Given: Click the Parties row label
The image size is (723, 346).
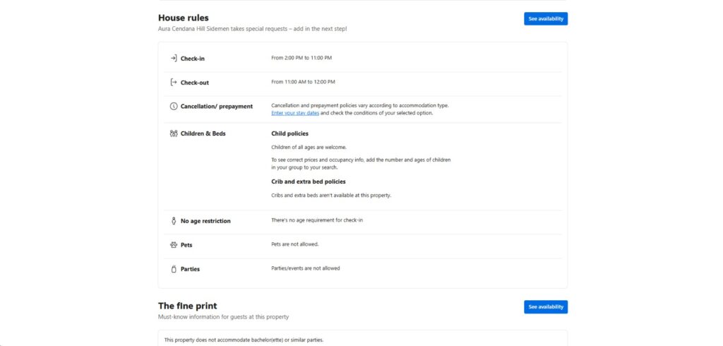Looking at the screenshot, I should (190, 269).
